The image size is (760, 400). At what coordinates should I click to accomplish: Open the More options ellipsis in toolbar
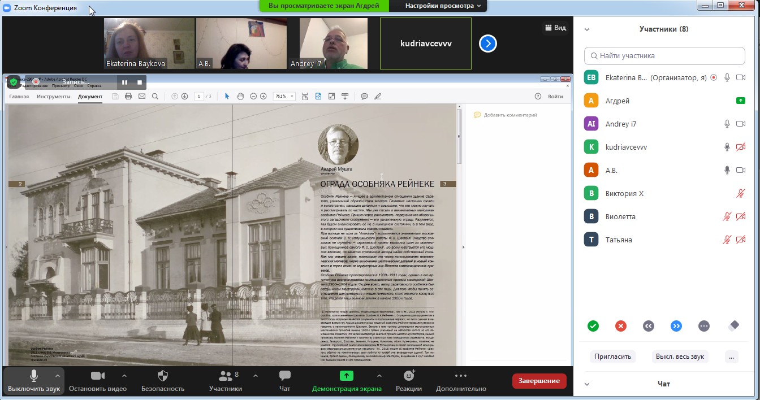point(460,376)
